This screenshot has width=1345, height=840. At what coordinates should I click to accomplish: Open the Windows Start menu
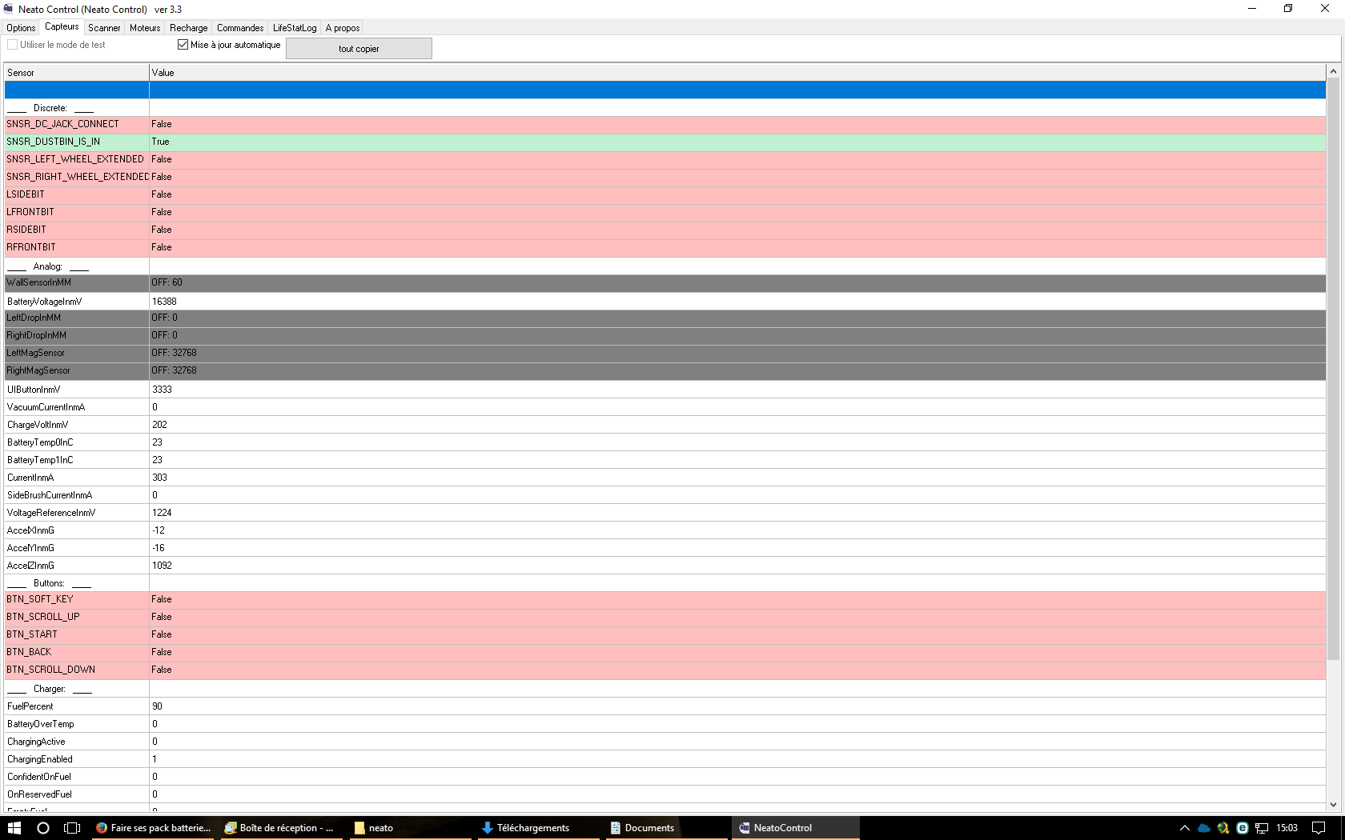[14, 828]
